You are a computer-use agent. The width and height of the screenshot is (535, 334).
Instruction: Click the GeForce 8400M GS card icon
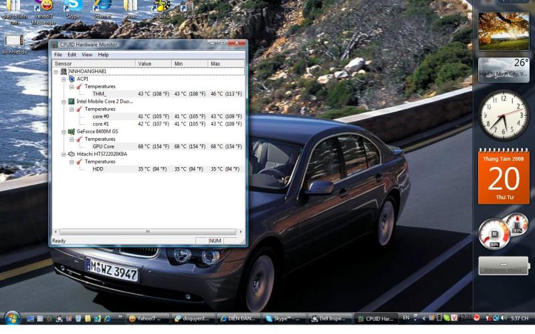(x=72, y=132)
